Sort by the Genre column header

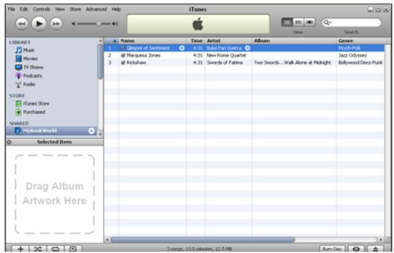click(x=361, y=40)
